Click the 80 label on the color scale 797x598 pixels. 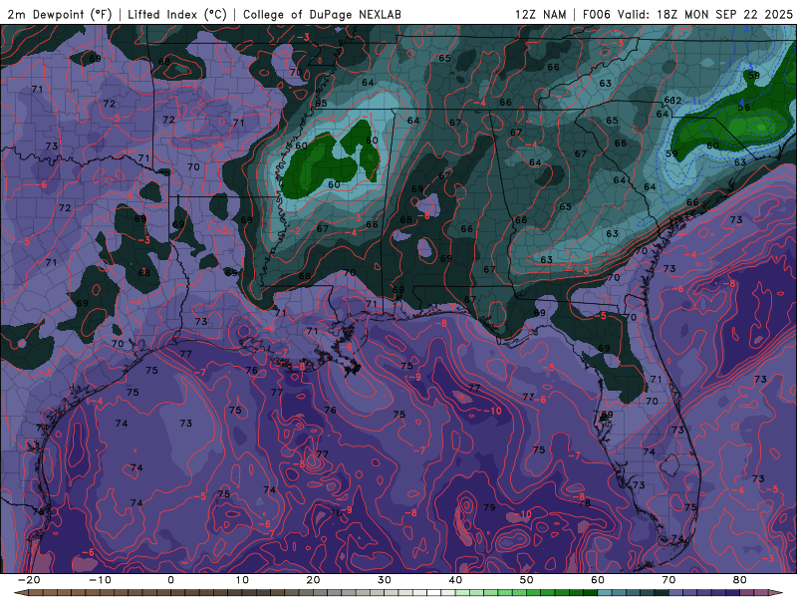pos(740,580)
